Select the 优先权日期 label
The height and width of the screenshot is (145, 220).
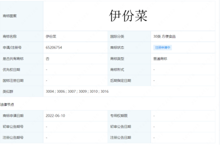pos(11,70)
